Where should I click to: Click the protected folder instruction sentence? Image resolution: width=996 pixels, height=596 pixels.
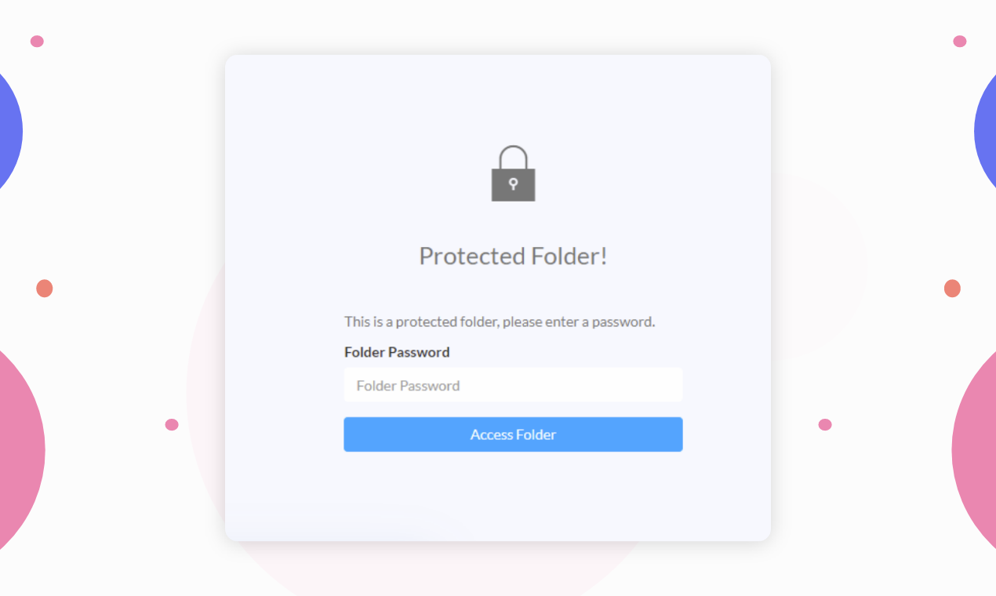(500, 322)
